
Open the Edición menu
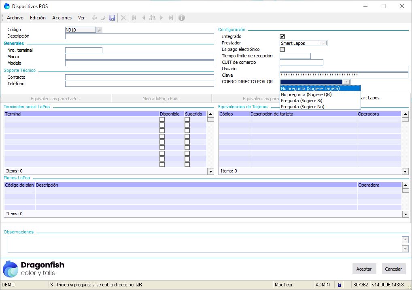point(38,18)
